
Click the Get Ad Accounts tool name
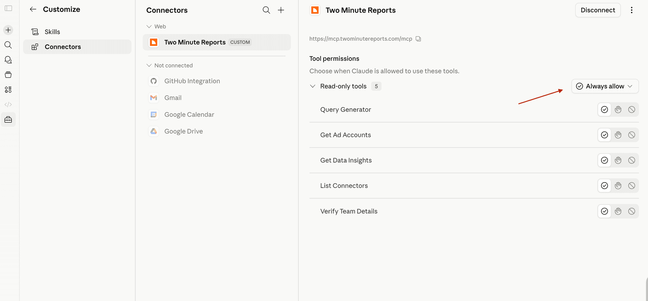(346, 135)
